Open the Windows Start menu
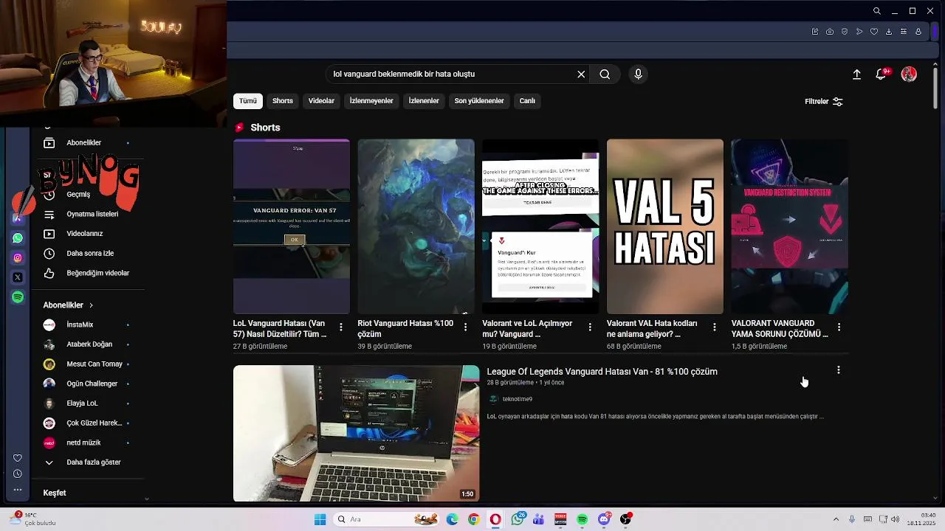 tap(320, 519)
